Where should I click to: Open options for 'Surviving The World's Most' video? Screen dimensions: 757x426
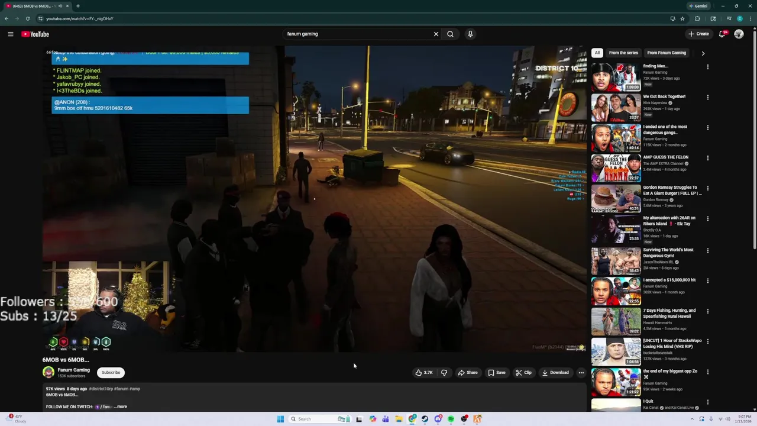tap(707, 250)
